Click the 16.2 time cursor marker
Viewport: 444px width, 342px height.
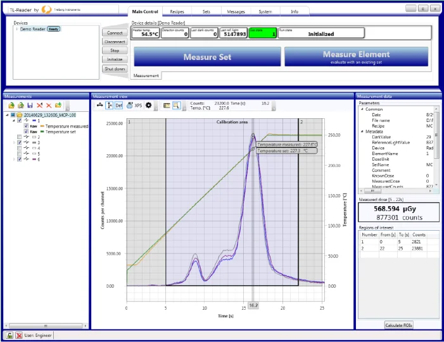coord(253,305)
